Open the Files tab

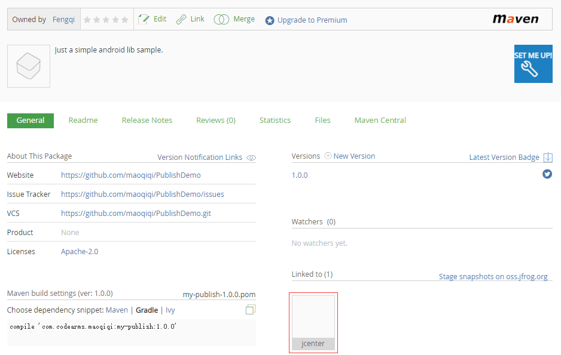[x=322, y=121]
